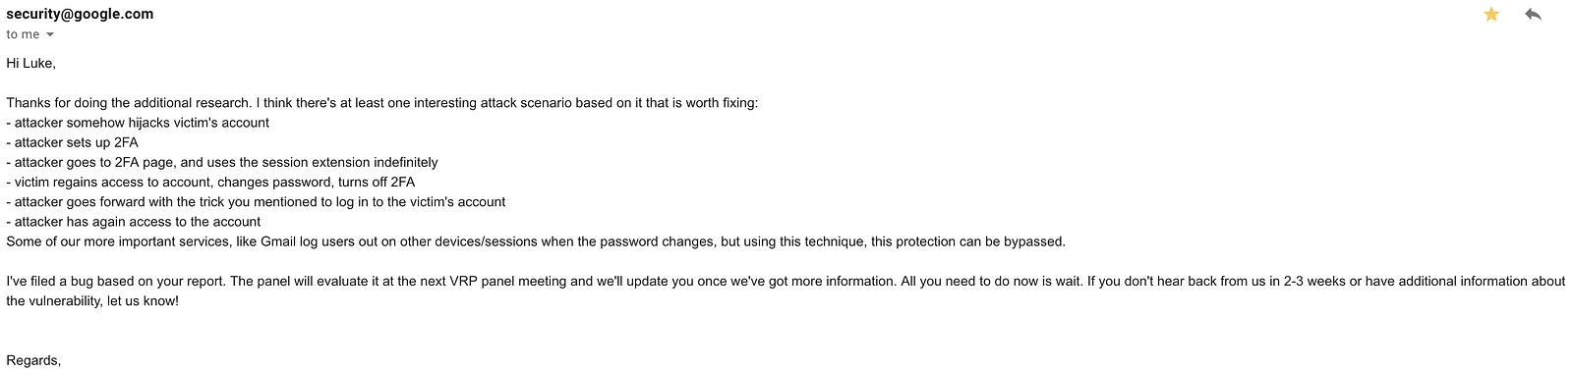
Task: Click the 'Hi Luke,' greeting line
Action: tap(31, 63)
